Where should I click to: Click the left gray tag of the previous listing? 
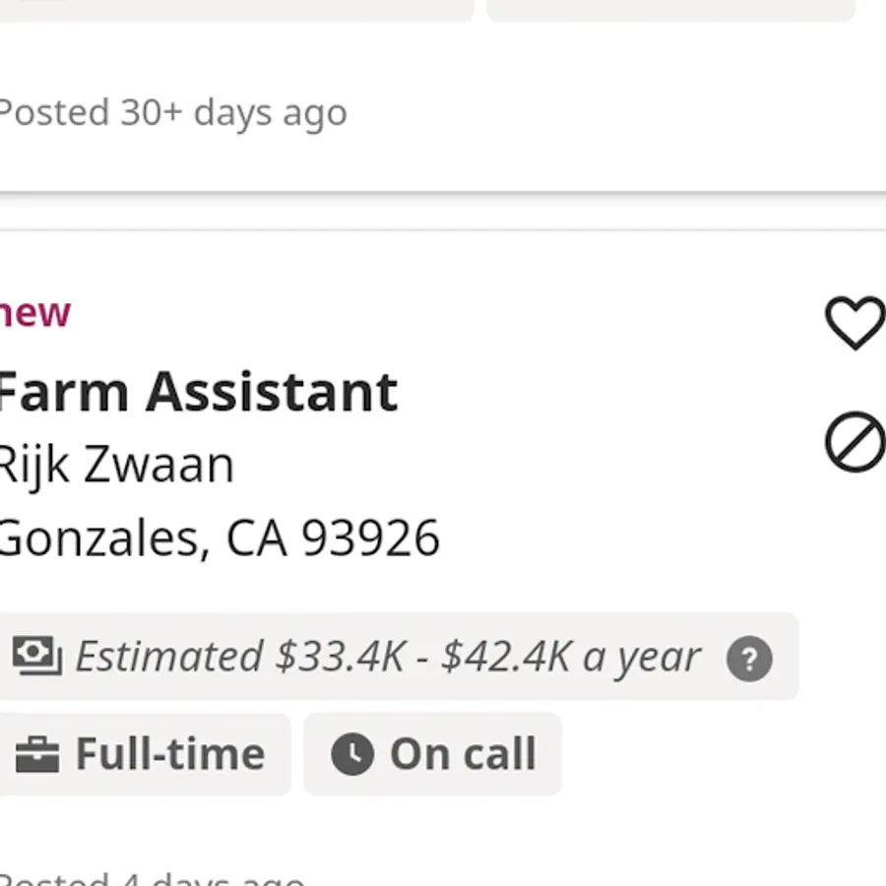tap(236, 9)
